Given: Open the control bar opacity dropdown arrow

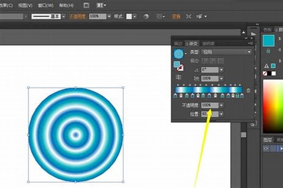Looking at the screenshot, I should [109, 17].
